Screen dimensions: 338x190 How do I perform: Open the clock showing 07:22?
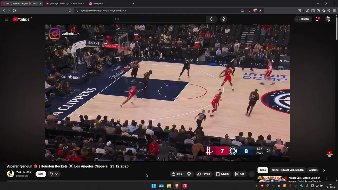point(330,186)
